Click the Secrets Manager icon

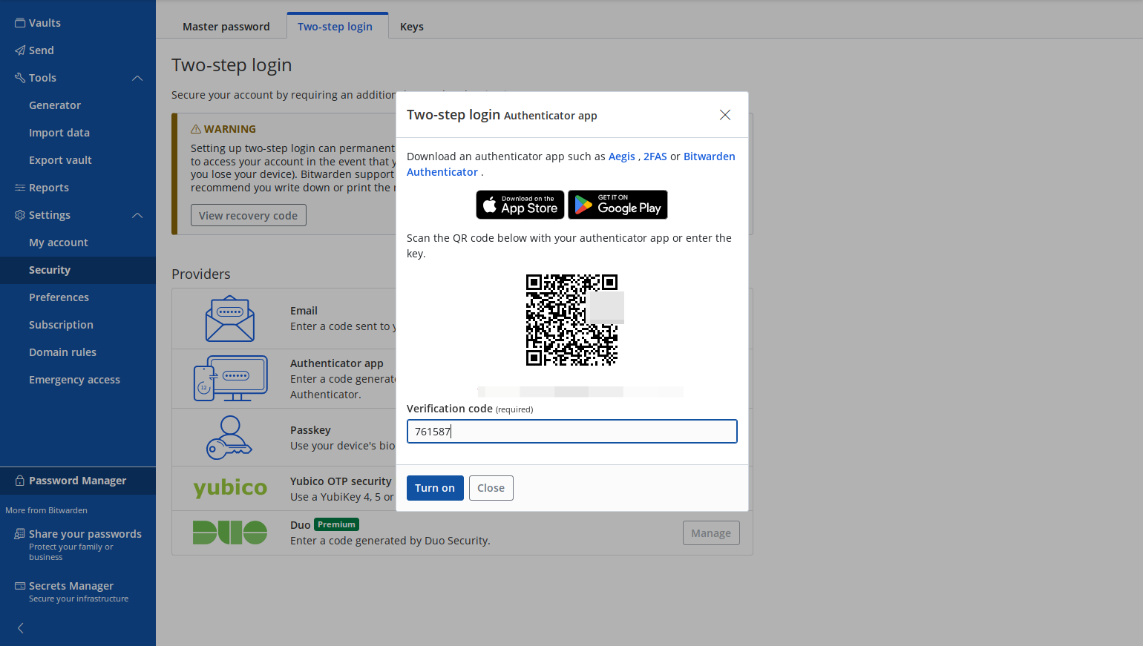(20, 586)
